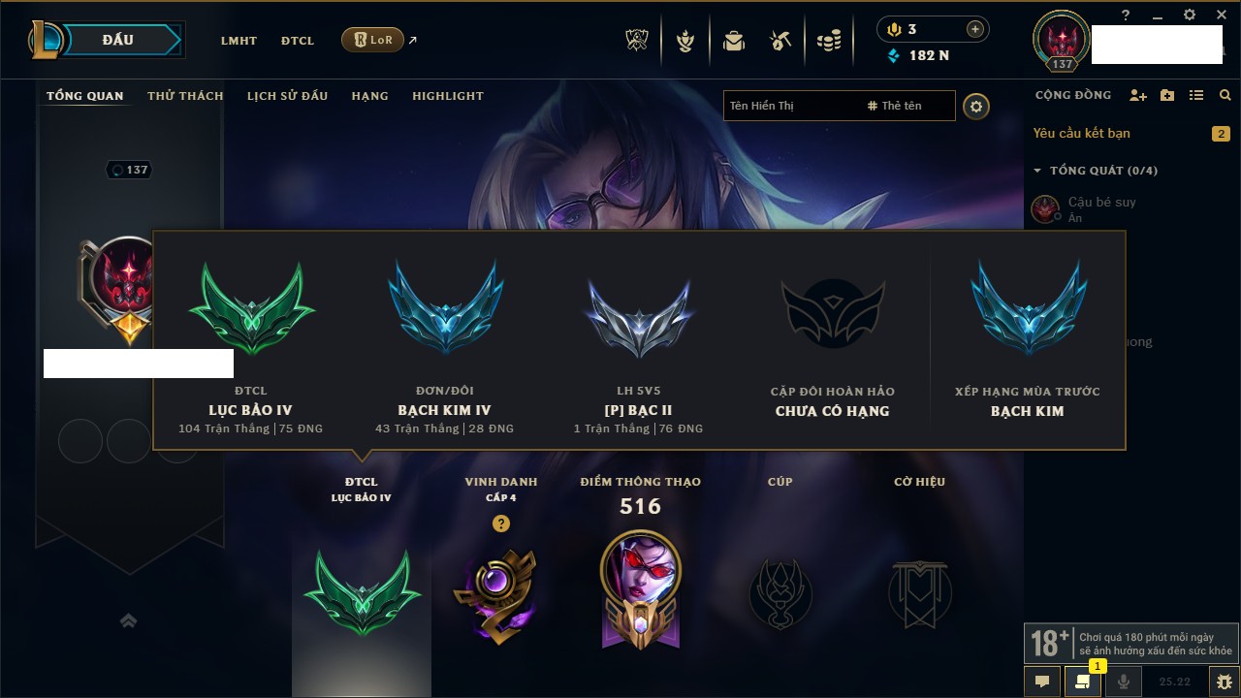
Task: Switch to the LỊCH SỬ ĐẤU tab
Action: (x=287, y=96)
